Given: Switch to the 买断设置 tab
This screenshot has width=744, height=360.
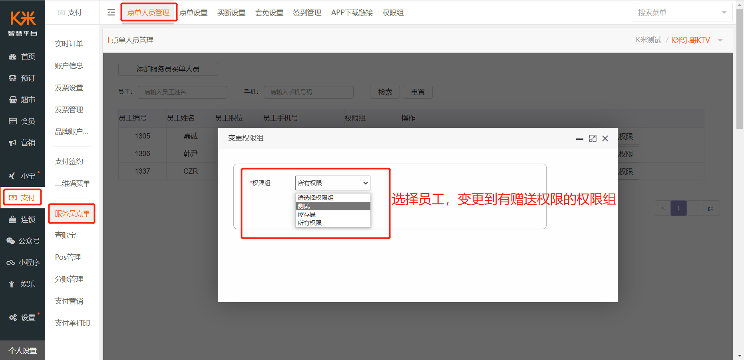Looking at the screenshot, I should coord(231,13).
